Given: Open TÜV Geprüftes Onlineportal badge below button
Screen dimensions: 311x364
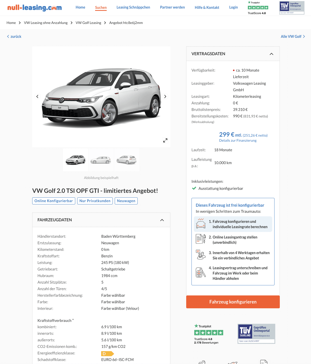Looking at the screenshot, I should (x=256, y=334).
